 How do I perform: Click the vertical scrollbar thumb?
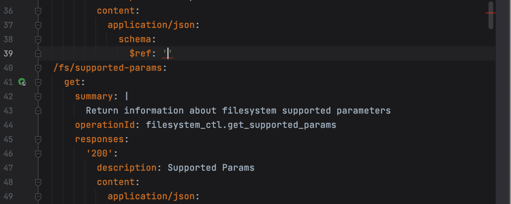[491, 15]
